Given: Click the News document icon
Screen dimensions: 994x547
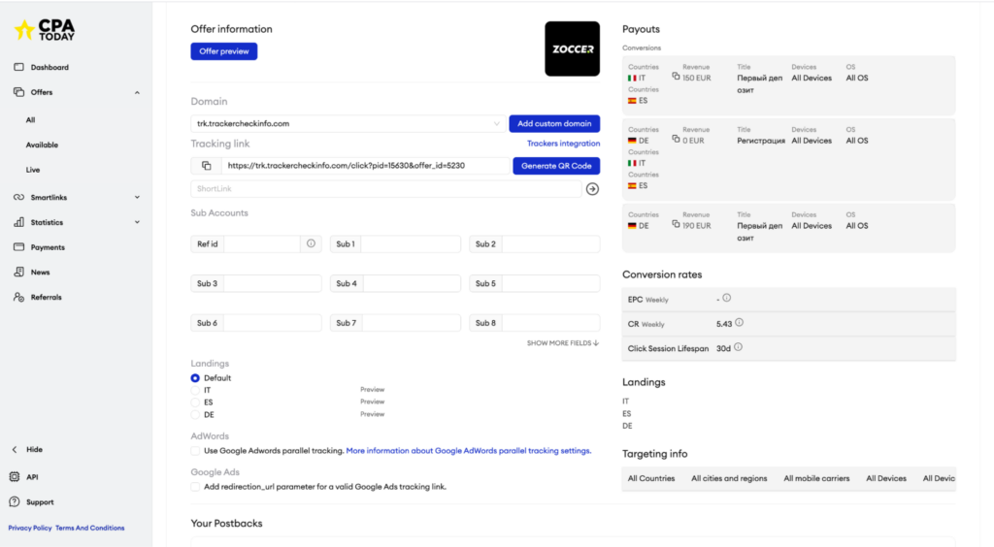Looking at the screenshot, I should [x=19, y=272].
